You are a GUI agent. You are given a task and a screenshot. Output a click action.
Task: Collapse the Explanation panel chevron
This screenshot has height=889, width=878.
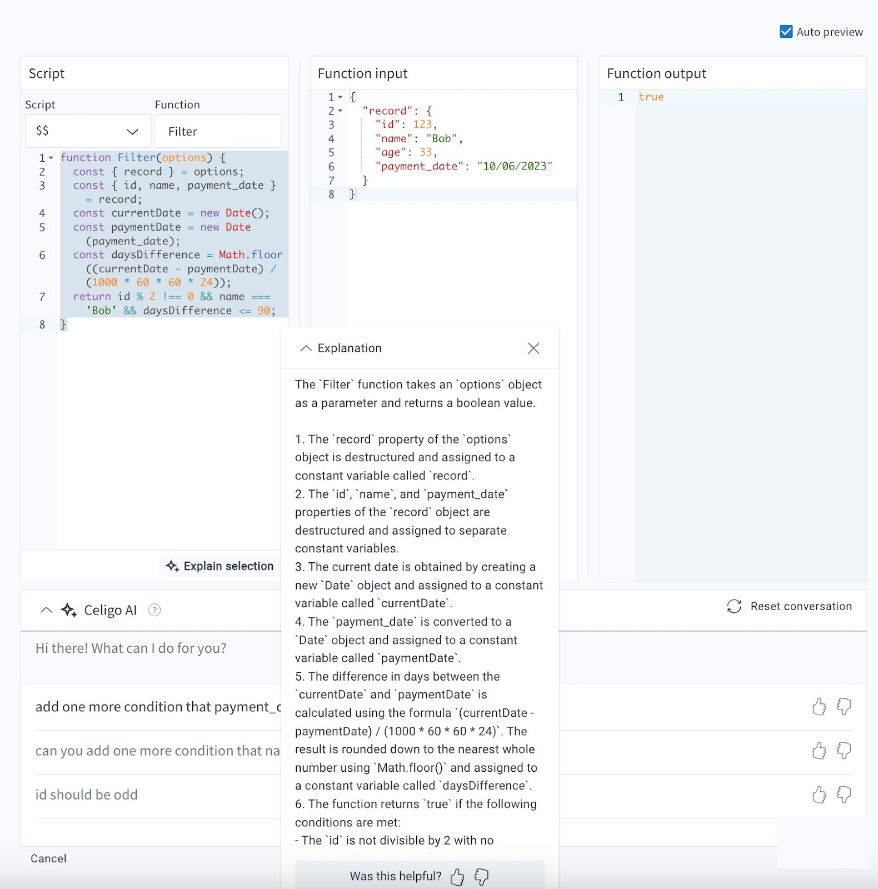pyautogui.click(x=306, y=348)
